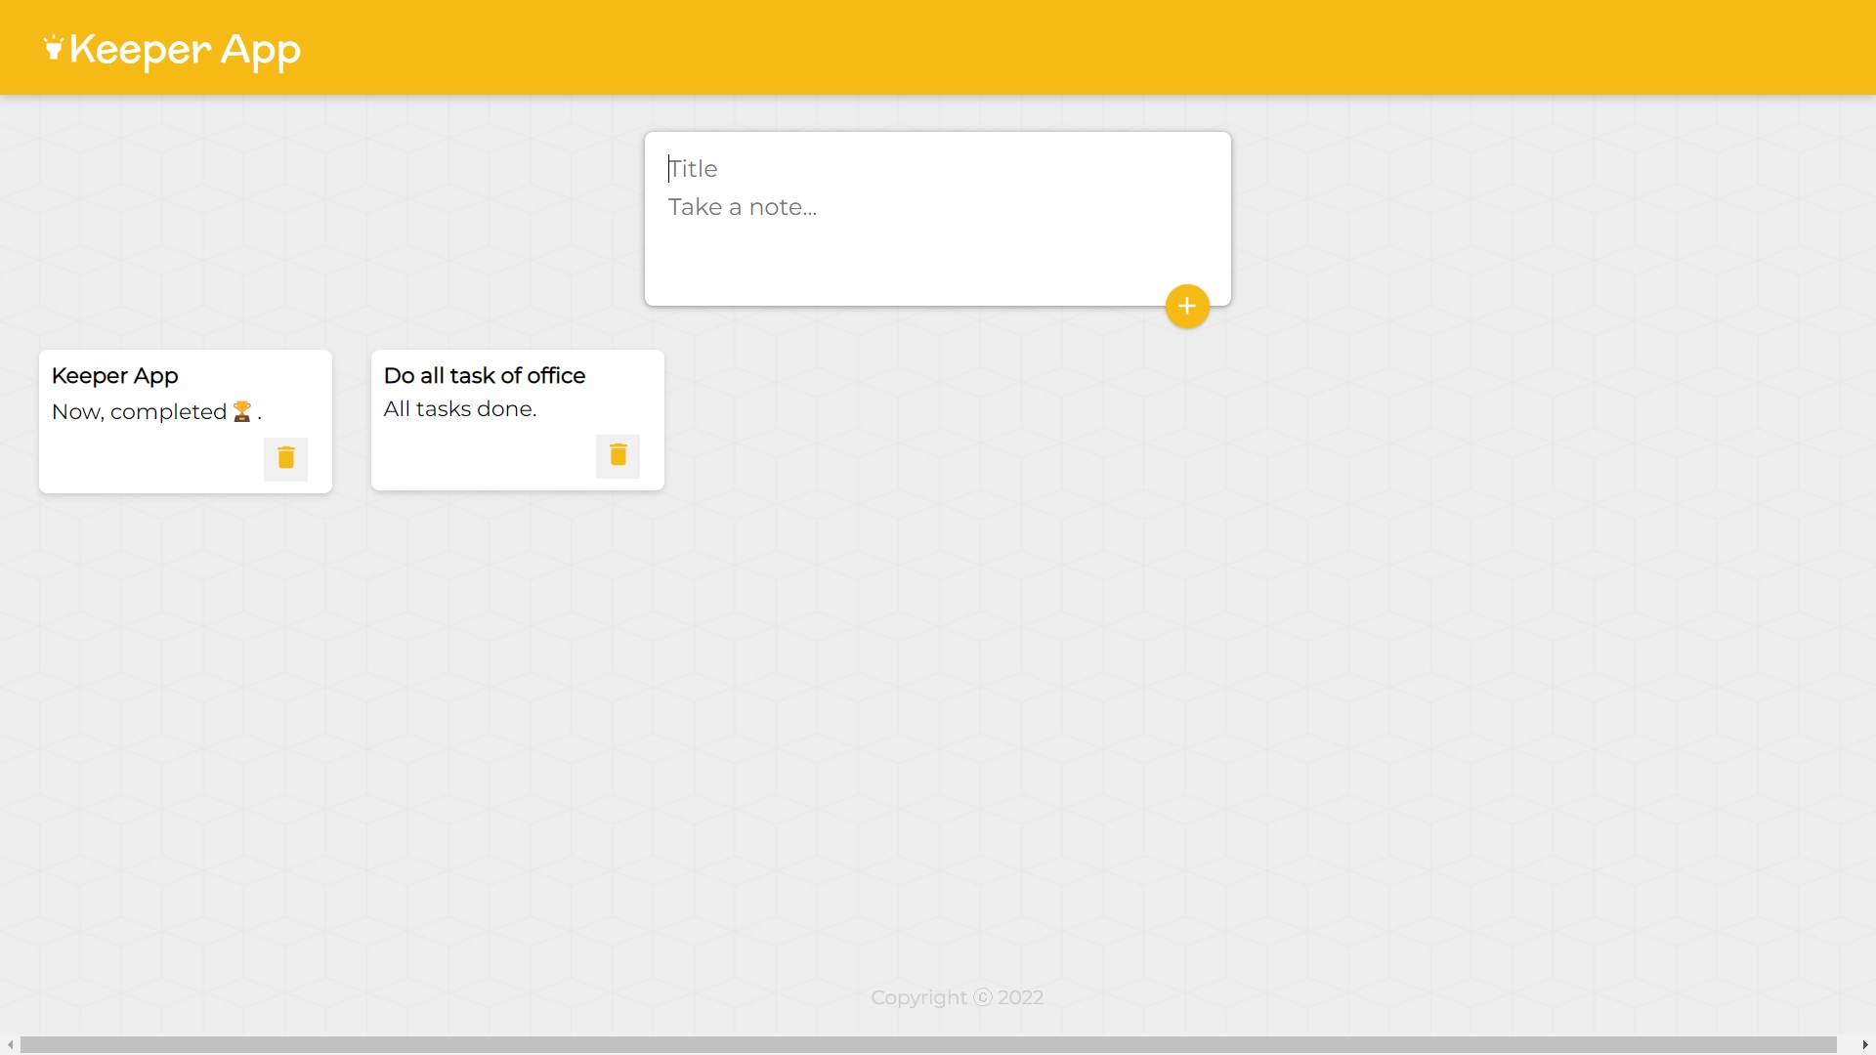
Task: Focus the Title input field
Action: (936, 169)
